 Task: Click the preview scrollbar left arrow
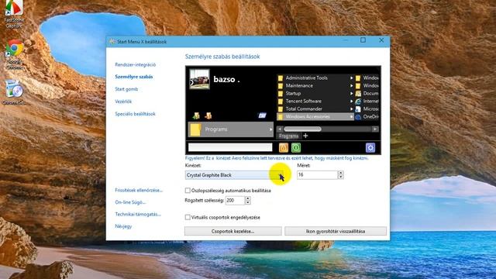(280, 129)
